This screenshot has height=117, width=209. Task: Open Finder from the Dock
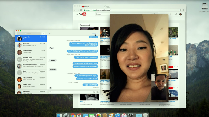click(x=60, y=115)
